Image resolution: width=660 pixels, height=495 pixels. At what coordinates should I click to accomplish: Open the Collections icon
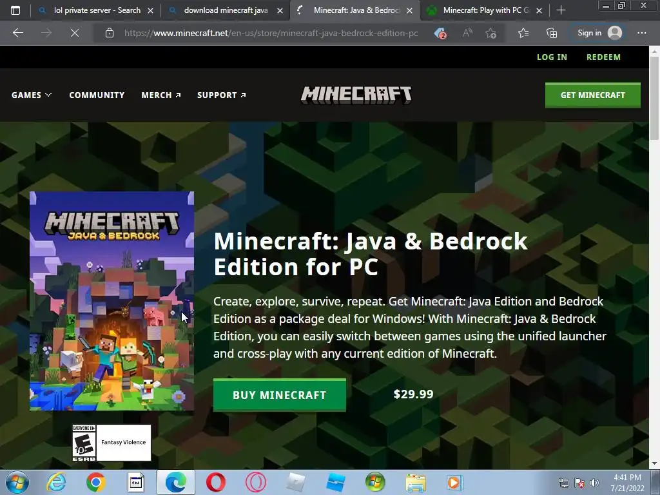[x=552, y=33]
